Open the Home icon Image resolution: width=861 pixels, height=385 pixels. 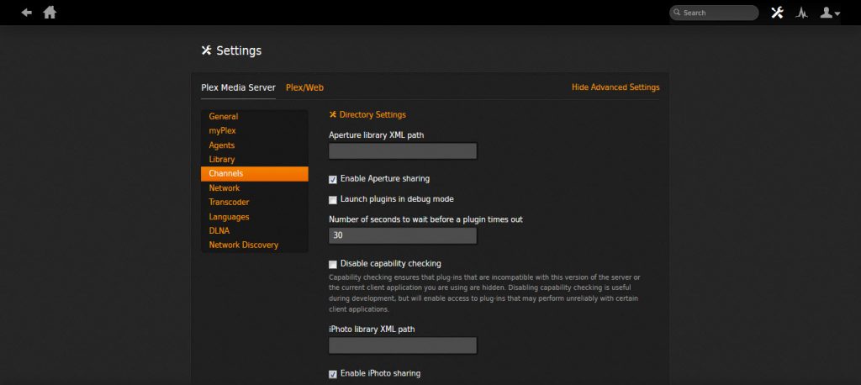(50, 12)
